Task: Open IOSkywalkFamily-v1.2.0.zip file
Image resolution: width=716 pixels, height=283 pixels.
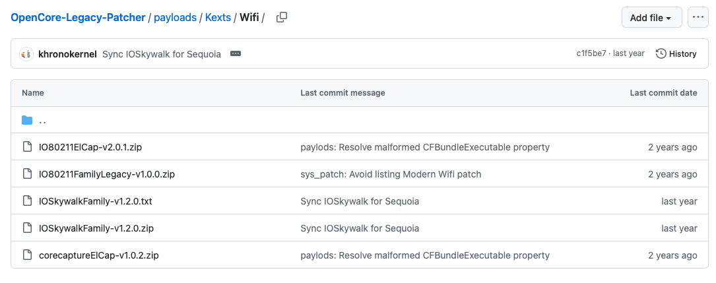Action: (96, 228)
